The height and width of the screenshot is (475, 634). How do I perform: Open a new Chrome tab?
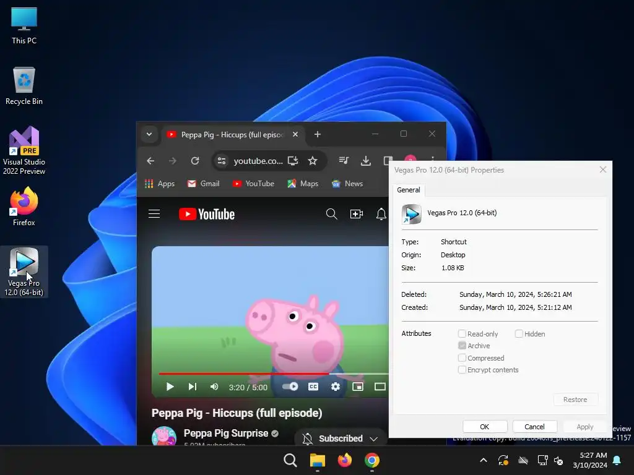(x=318, y=134)
